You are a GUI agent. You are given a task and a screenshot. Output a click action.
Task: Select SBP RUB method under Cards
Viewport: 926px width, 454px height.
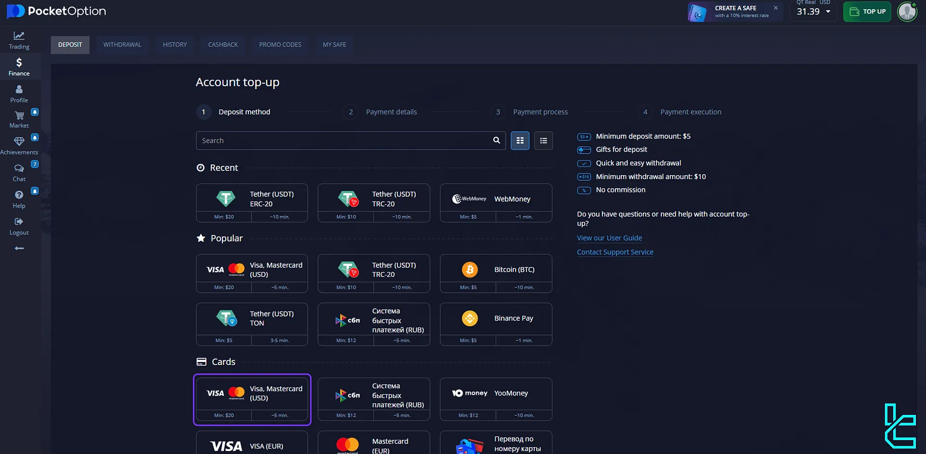(374, 399)
